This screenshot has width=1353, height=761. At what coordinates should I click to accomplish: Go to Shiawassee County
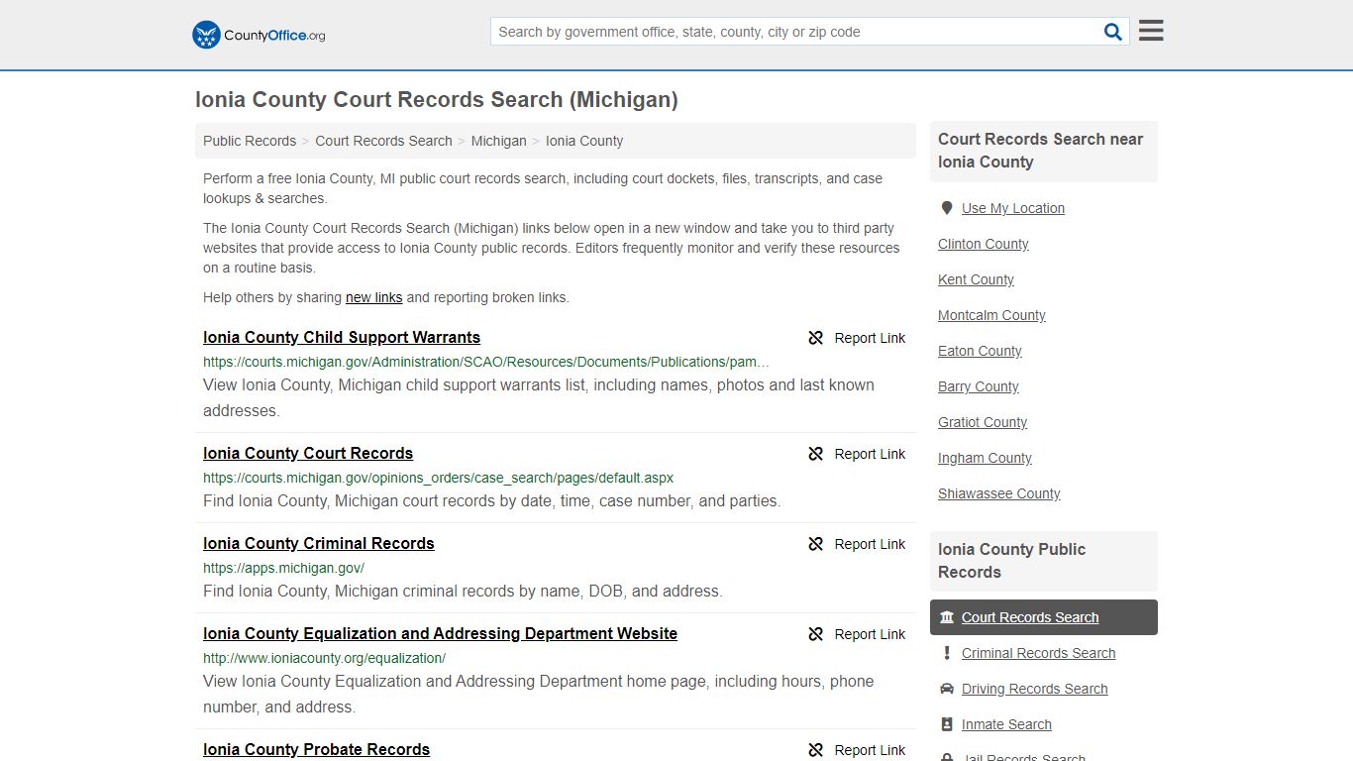(999, 493)
